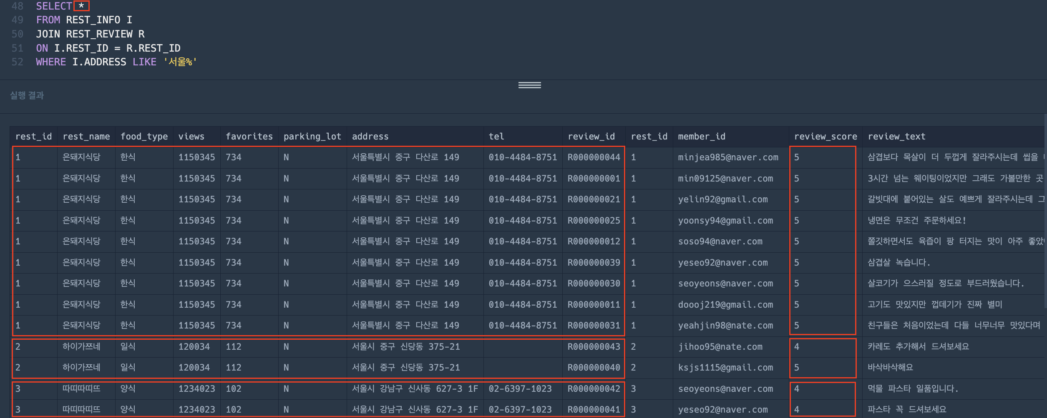Select the member_id column header

pyautogui.click(x=702, y=137)
